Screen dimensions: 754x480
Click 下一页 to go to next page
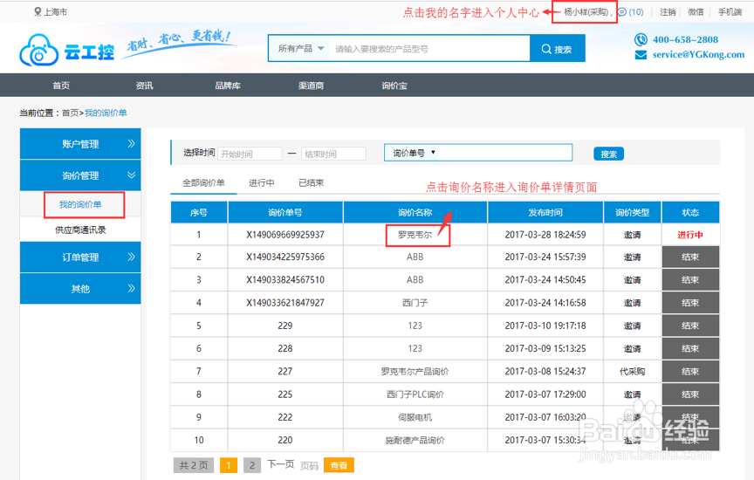pyautogui.click(x=280, y=464)
